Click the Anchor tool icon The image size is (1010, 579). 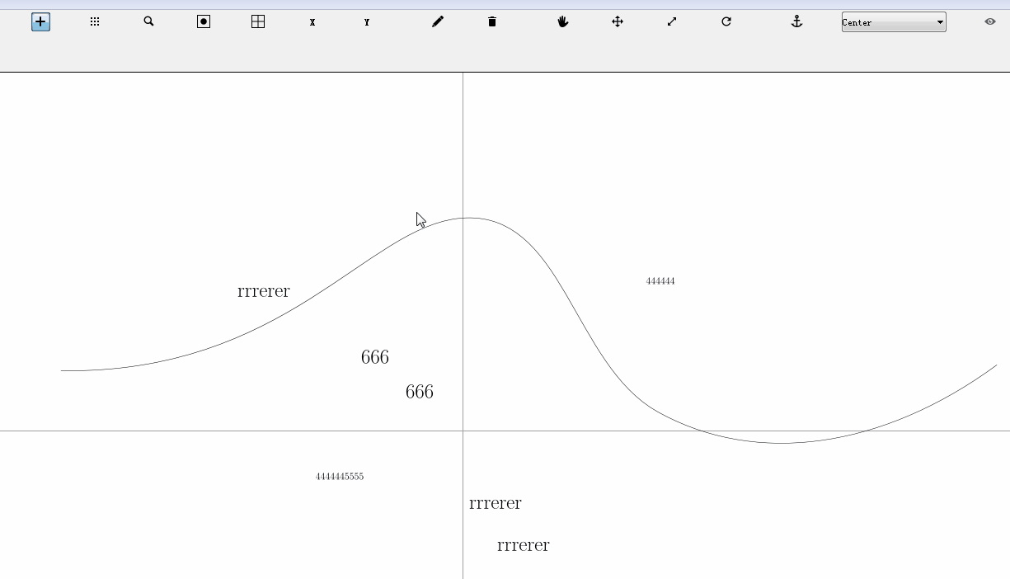coord(796,21)
